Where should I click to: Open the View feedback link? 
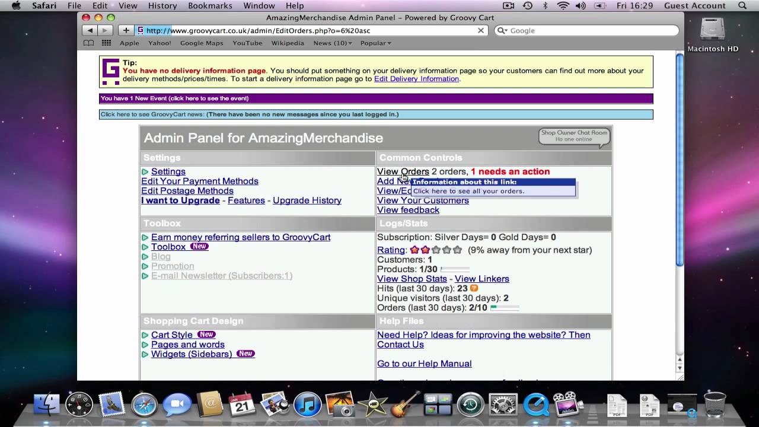click(x=408, y=210)
